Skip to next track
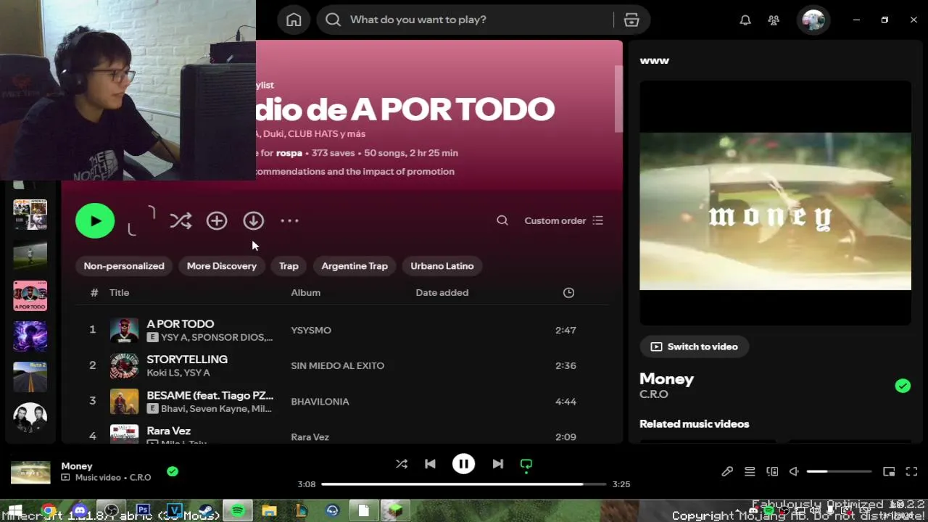Viewport: 928px width, 522px height. click(x=497, y=464)
